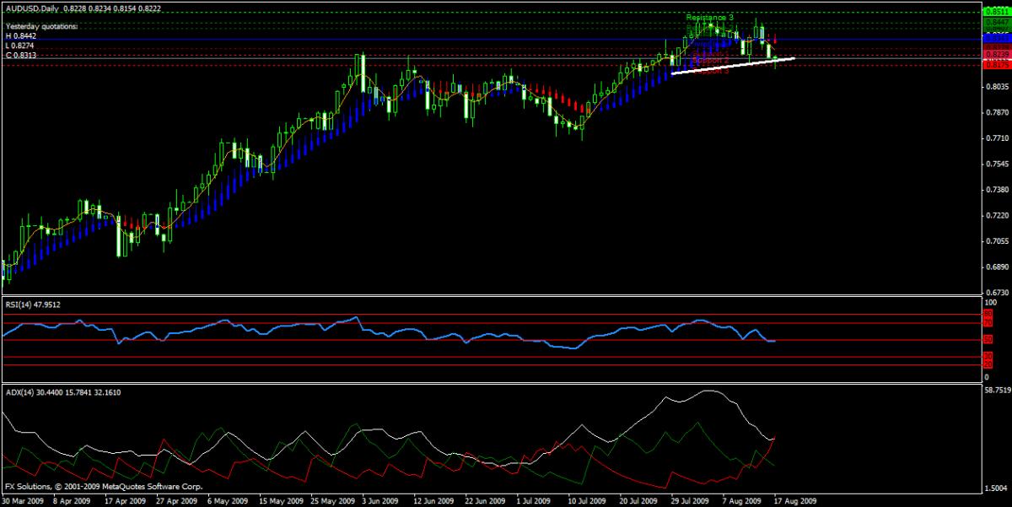This screenshot has height=507, width=1012.
Task: Click the 30 Mar 2009 date label
Action: point(23,499)
